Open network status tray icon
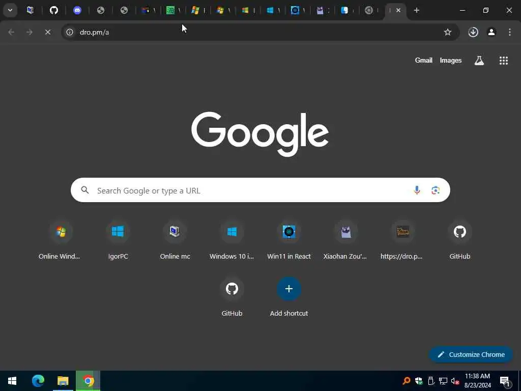This screenshot has width=521, height=391. [443, 381]
